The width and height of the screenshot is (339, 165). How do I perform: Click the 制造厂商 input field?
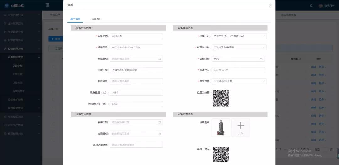tap(136, 70)
